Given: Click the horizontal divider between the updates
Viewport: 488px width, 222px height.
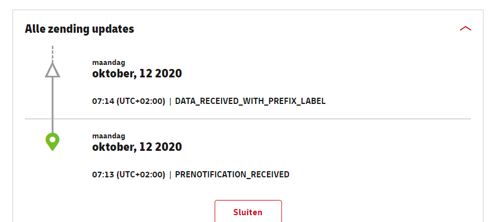Looking at the screenshot, I should point(248,119).
